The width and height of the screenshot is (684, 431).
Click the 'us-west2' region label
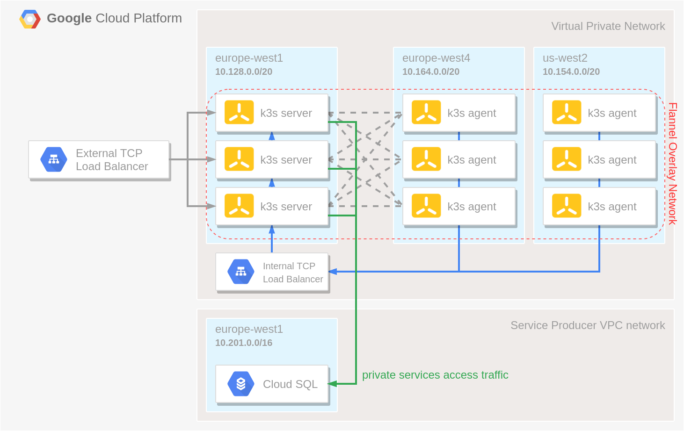click(565, 58)
